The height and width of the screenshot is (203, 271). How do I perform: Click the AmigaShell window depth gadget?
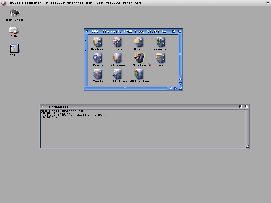click(247, 107)
